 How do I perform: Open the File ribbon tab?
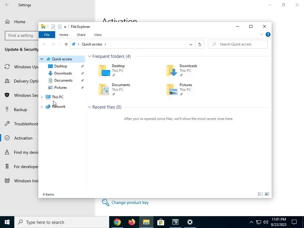tap(47, 35)
